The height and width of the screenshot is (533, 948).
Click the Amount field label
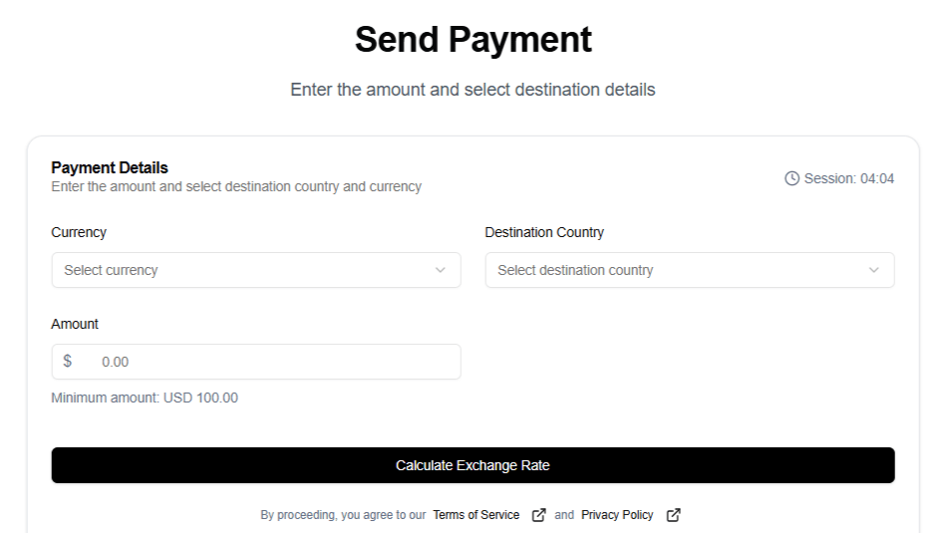tap(75, 324)
